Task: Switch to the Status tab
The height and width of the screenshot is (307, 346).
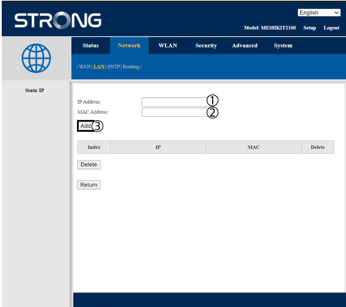Action: point(90,45)
